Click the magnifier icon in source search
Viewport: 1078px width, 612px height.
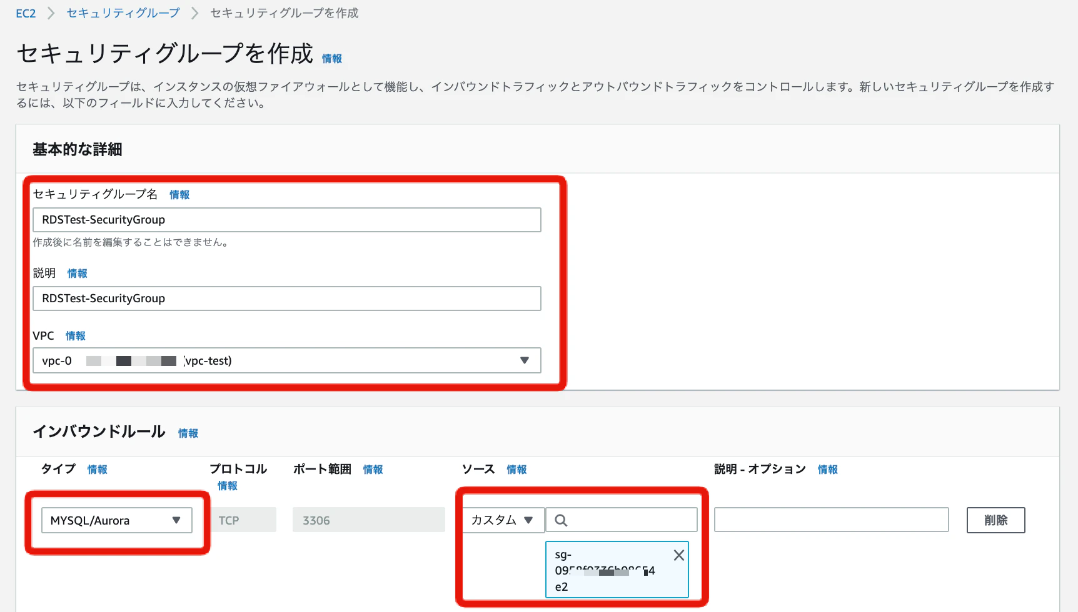561,520
